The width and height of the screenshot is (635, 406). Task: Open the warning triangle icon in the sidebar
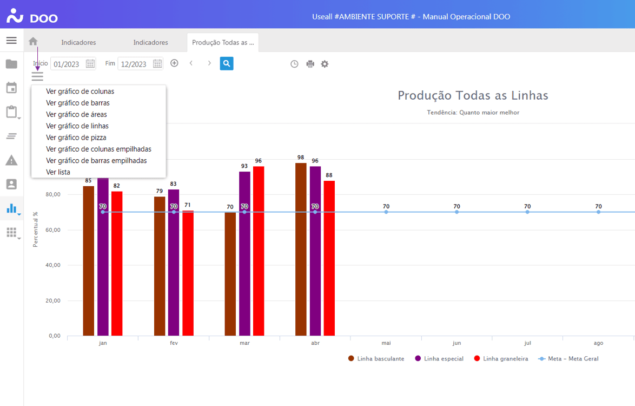(11, 160)
